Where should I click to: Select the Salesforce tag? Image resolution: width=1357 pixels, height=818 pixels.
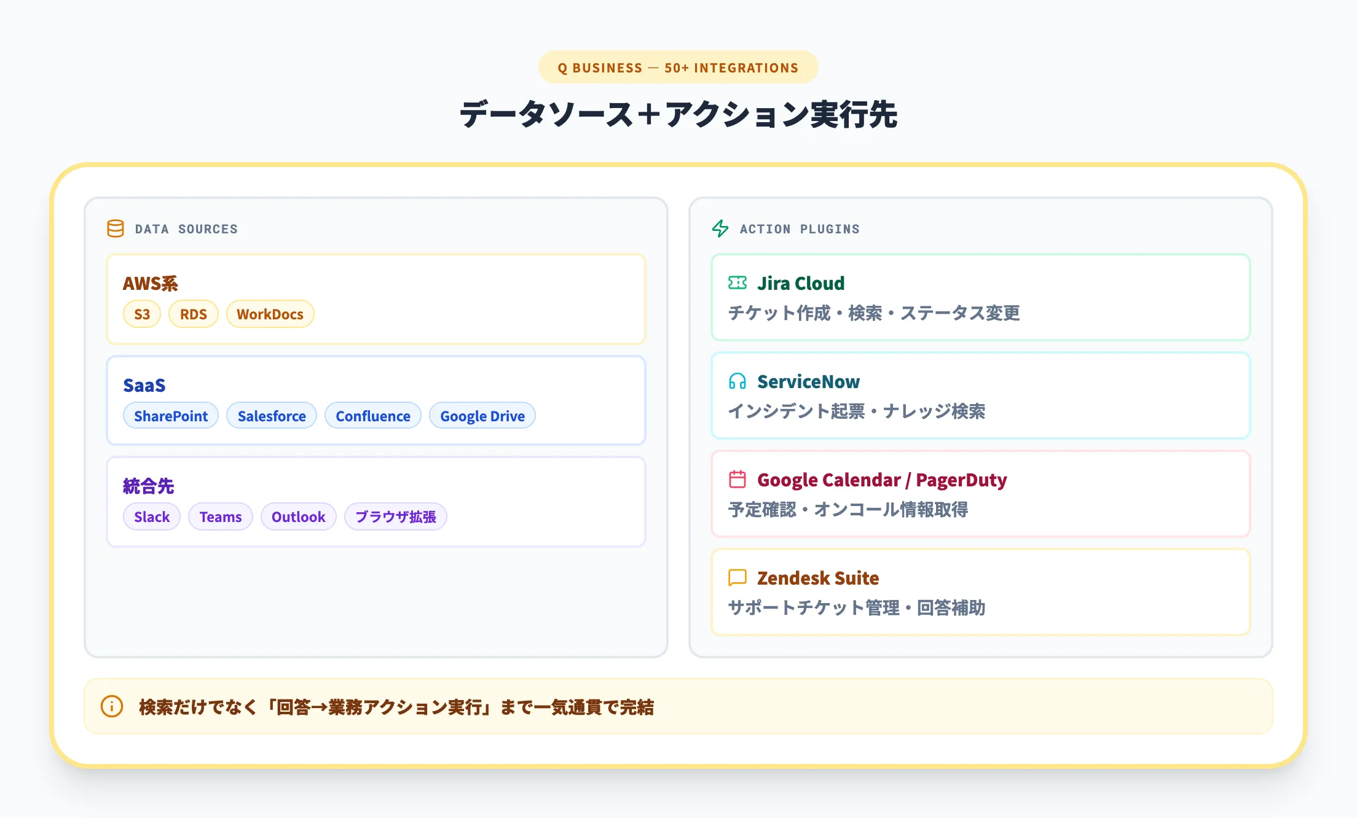[x=272, y=416]
